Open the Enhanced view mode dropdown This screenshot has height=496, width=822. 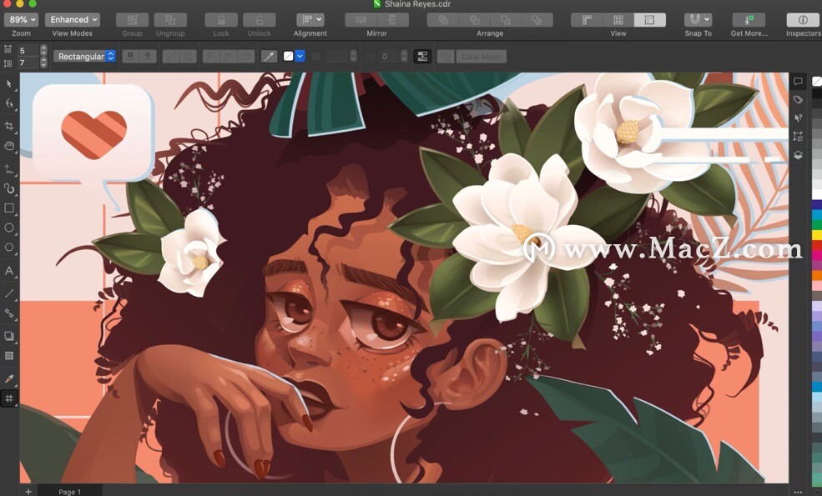tap(73, 20)
